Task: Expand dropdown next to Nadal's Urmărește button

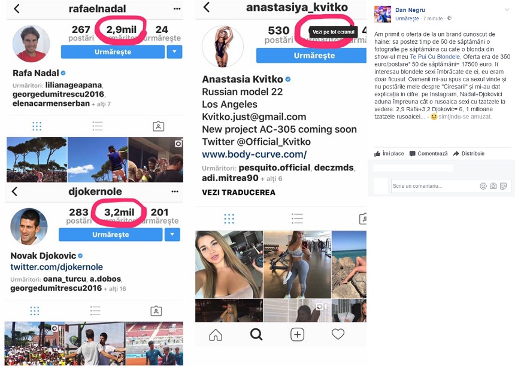Action: coord(174,52)
